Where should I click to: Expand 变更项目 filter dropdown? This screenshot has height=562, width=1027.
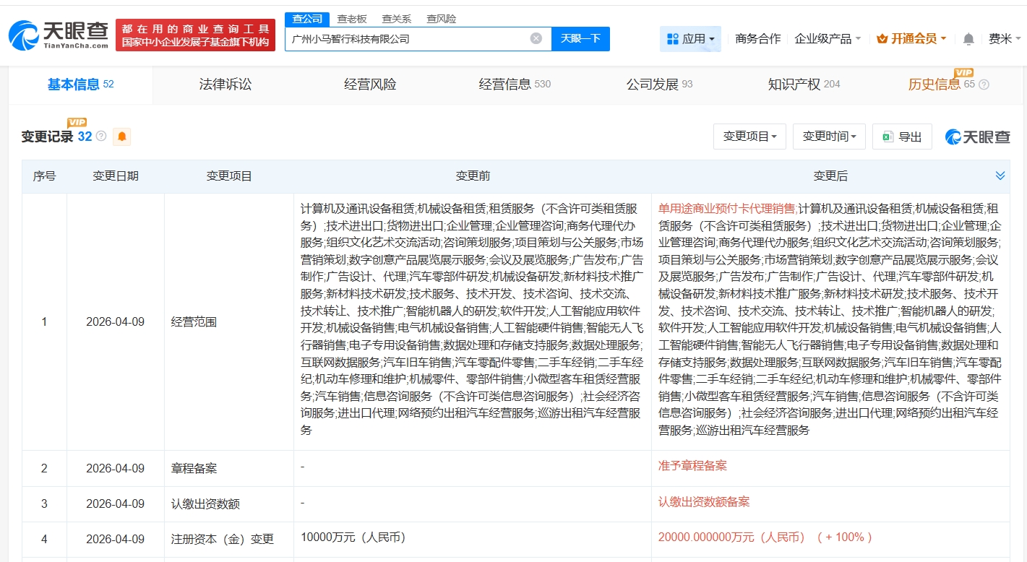coord(749,137)
